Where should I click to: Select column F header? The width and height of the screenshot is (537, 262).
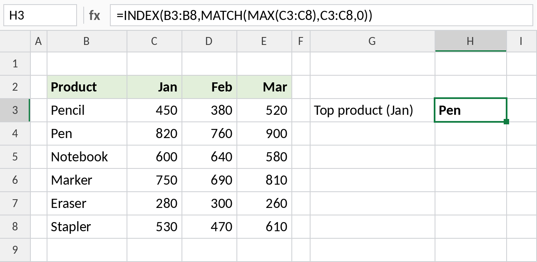coord(301,41)
